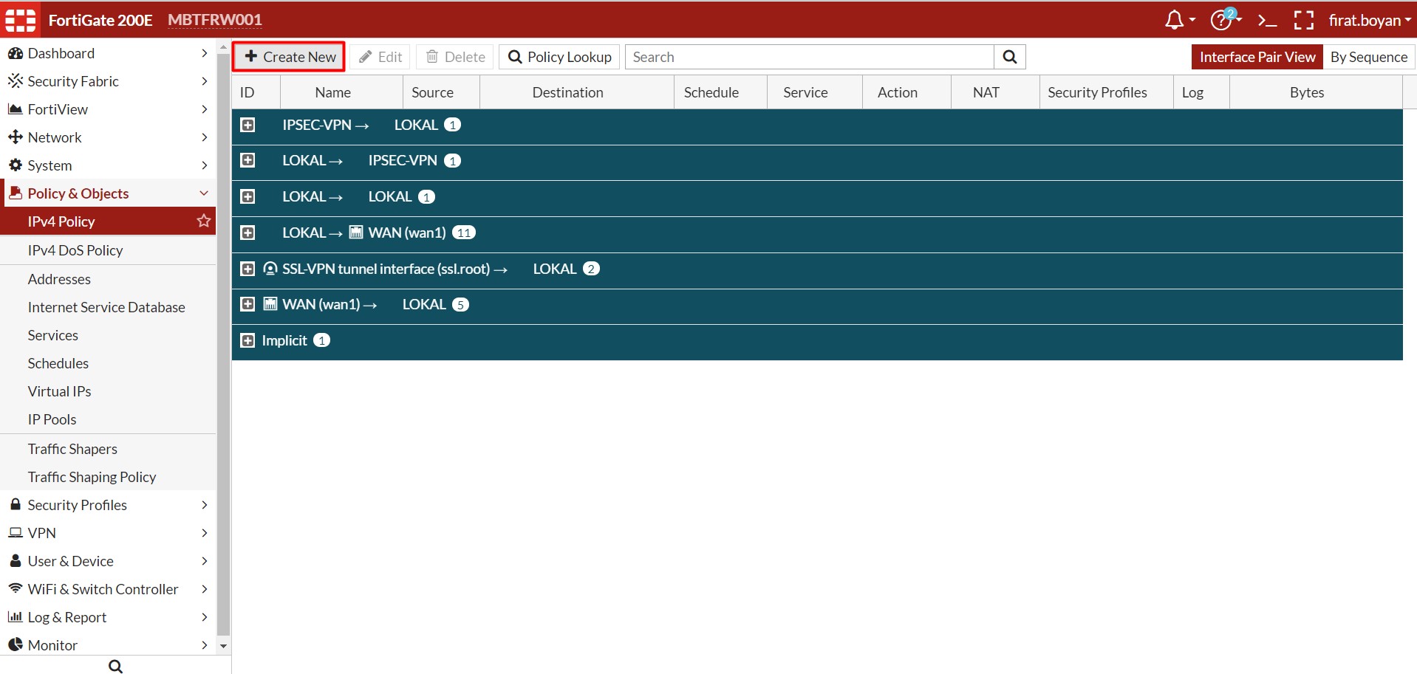
Task: Click the Source column header
Action: [x=441, y=92]
